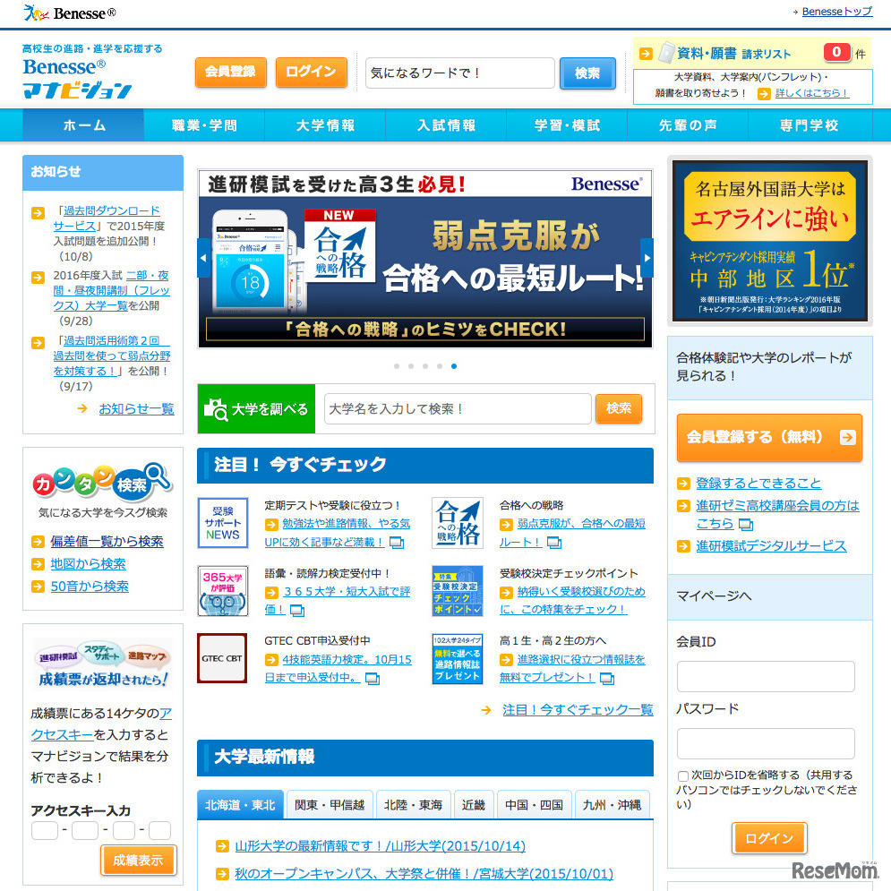The image size is (891, 891).
Task: Click the 受験サポートNEWS thumbnail icon
Action: pos(223,523)
